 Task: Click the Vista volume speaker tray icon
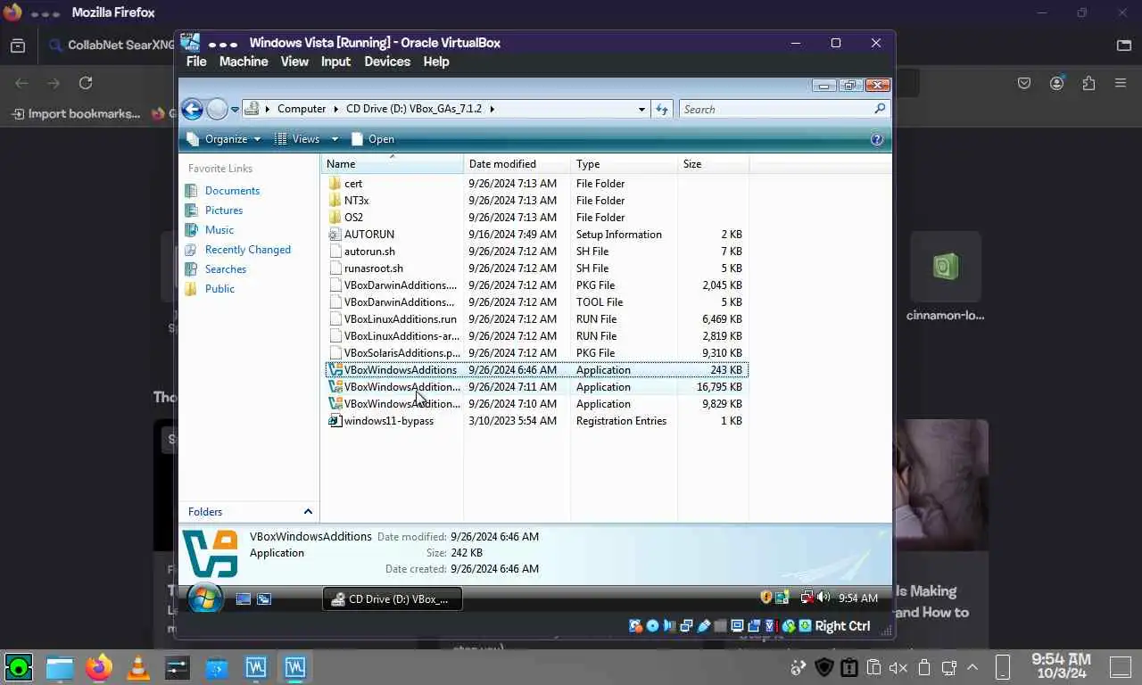[x=823, y=598]
